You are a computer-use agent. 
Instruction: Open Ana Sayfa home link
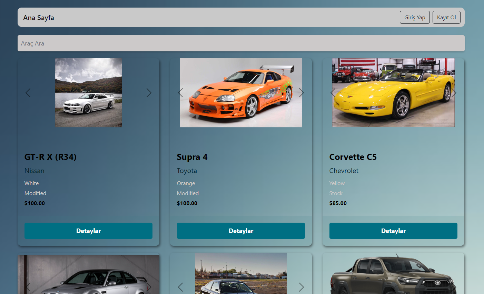(x=39, y=18)
